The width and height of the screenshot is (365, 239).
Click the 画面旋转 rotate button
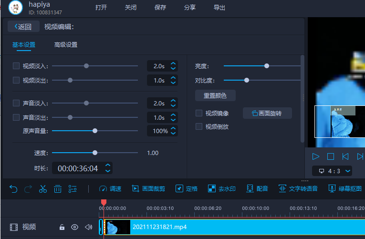pos(267,113)
